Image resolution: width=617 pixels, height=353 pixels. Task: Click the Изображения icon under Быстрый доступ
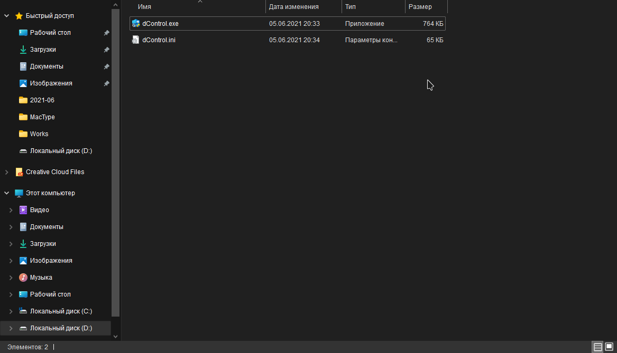(23, 83)
